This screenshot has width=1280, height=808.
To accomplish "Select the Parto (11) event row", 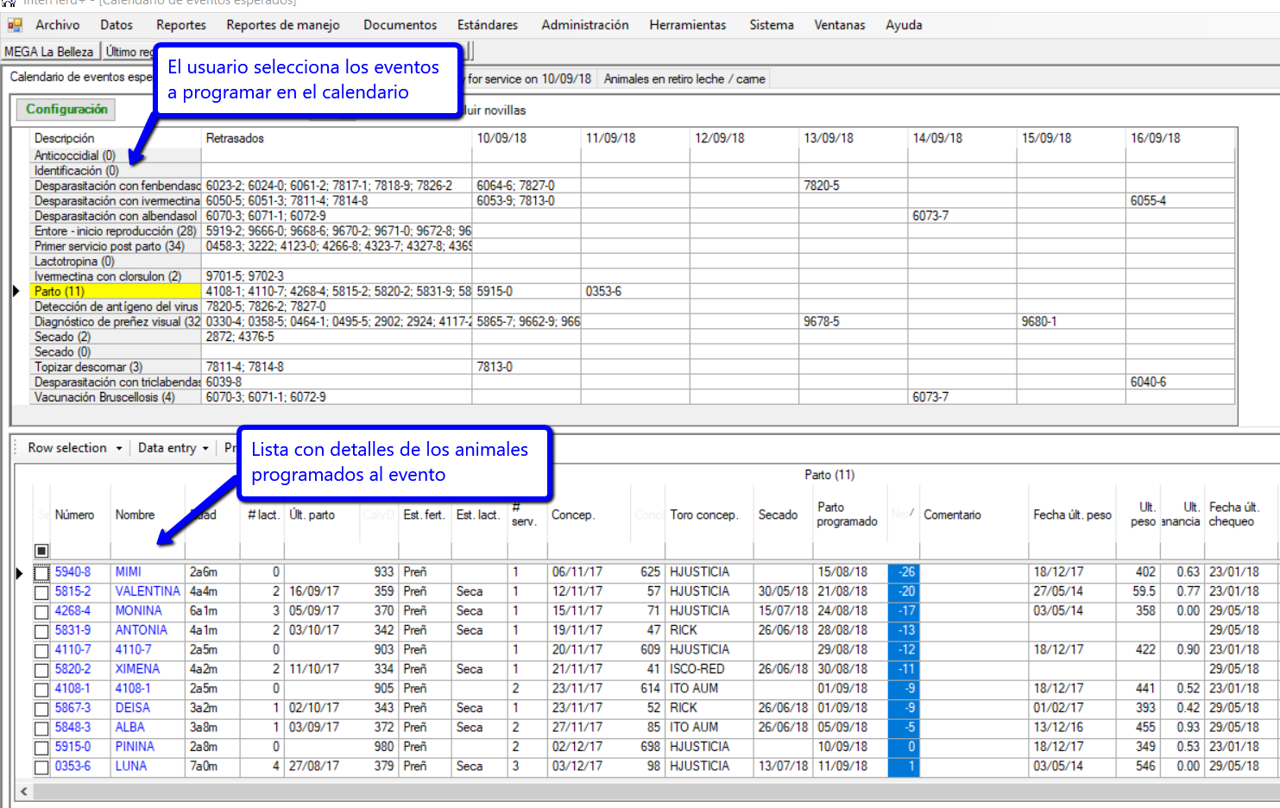I will tap(116, 292).
